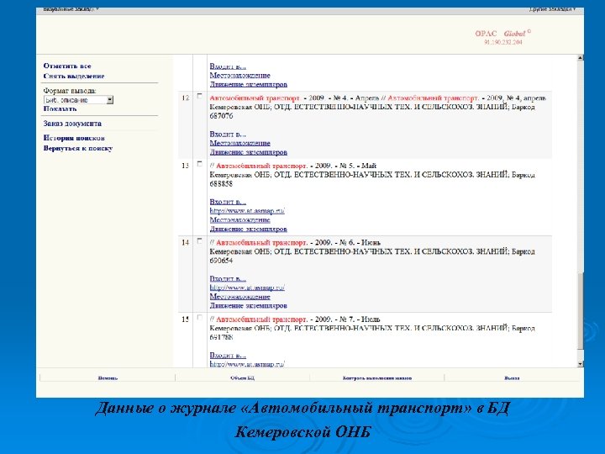Open Местонахождение for record 14
Viewport: 605px width, 454px height.
239,297
